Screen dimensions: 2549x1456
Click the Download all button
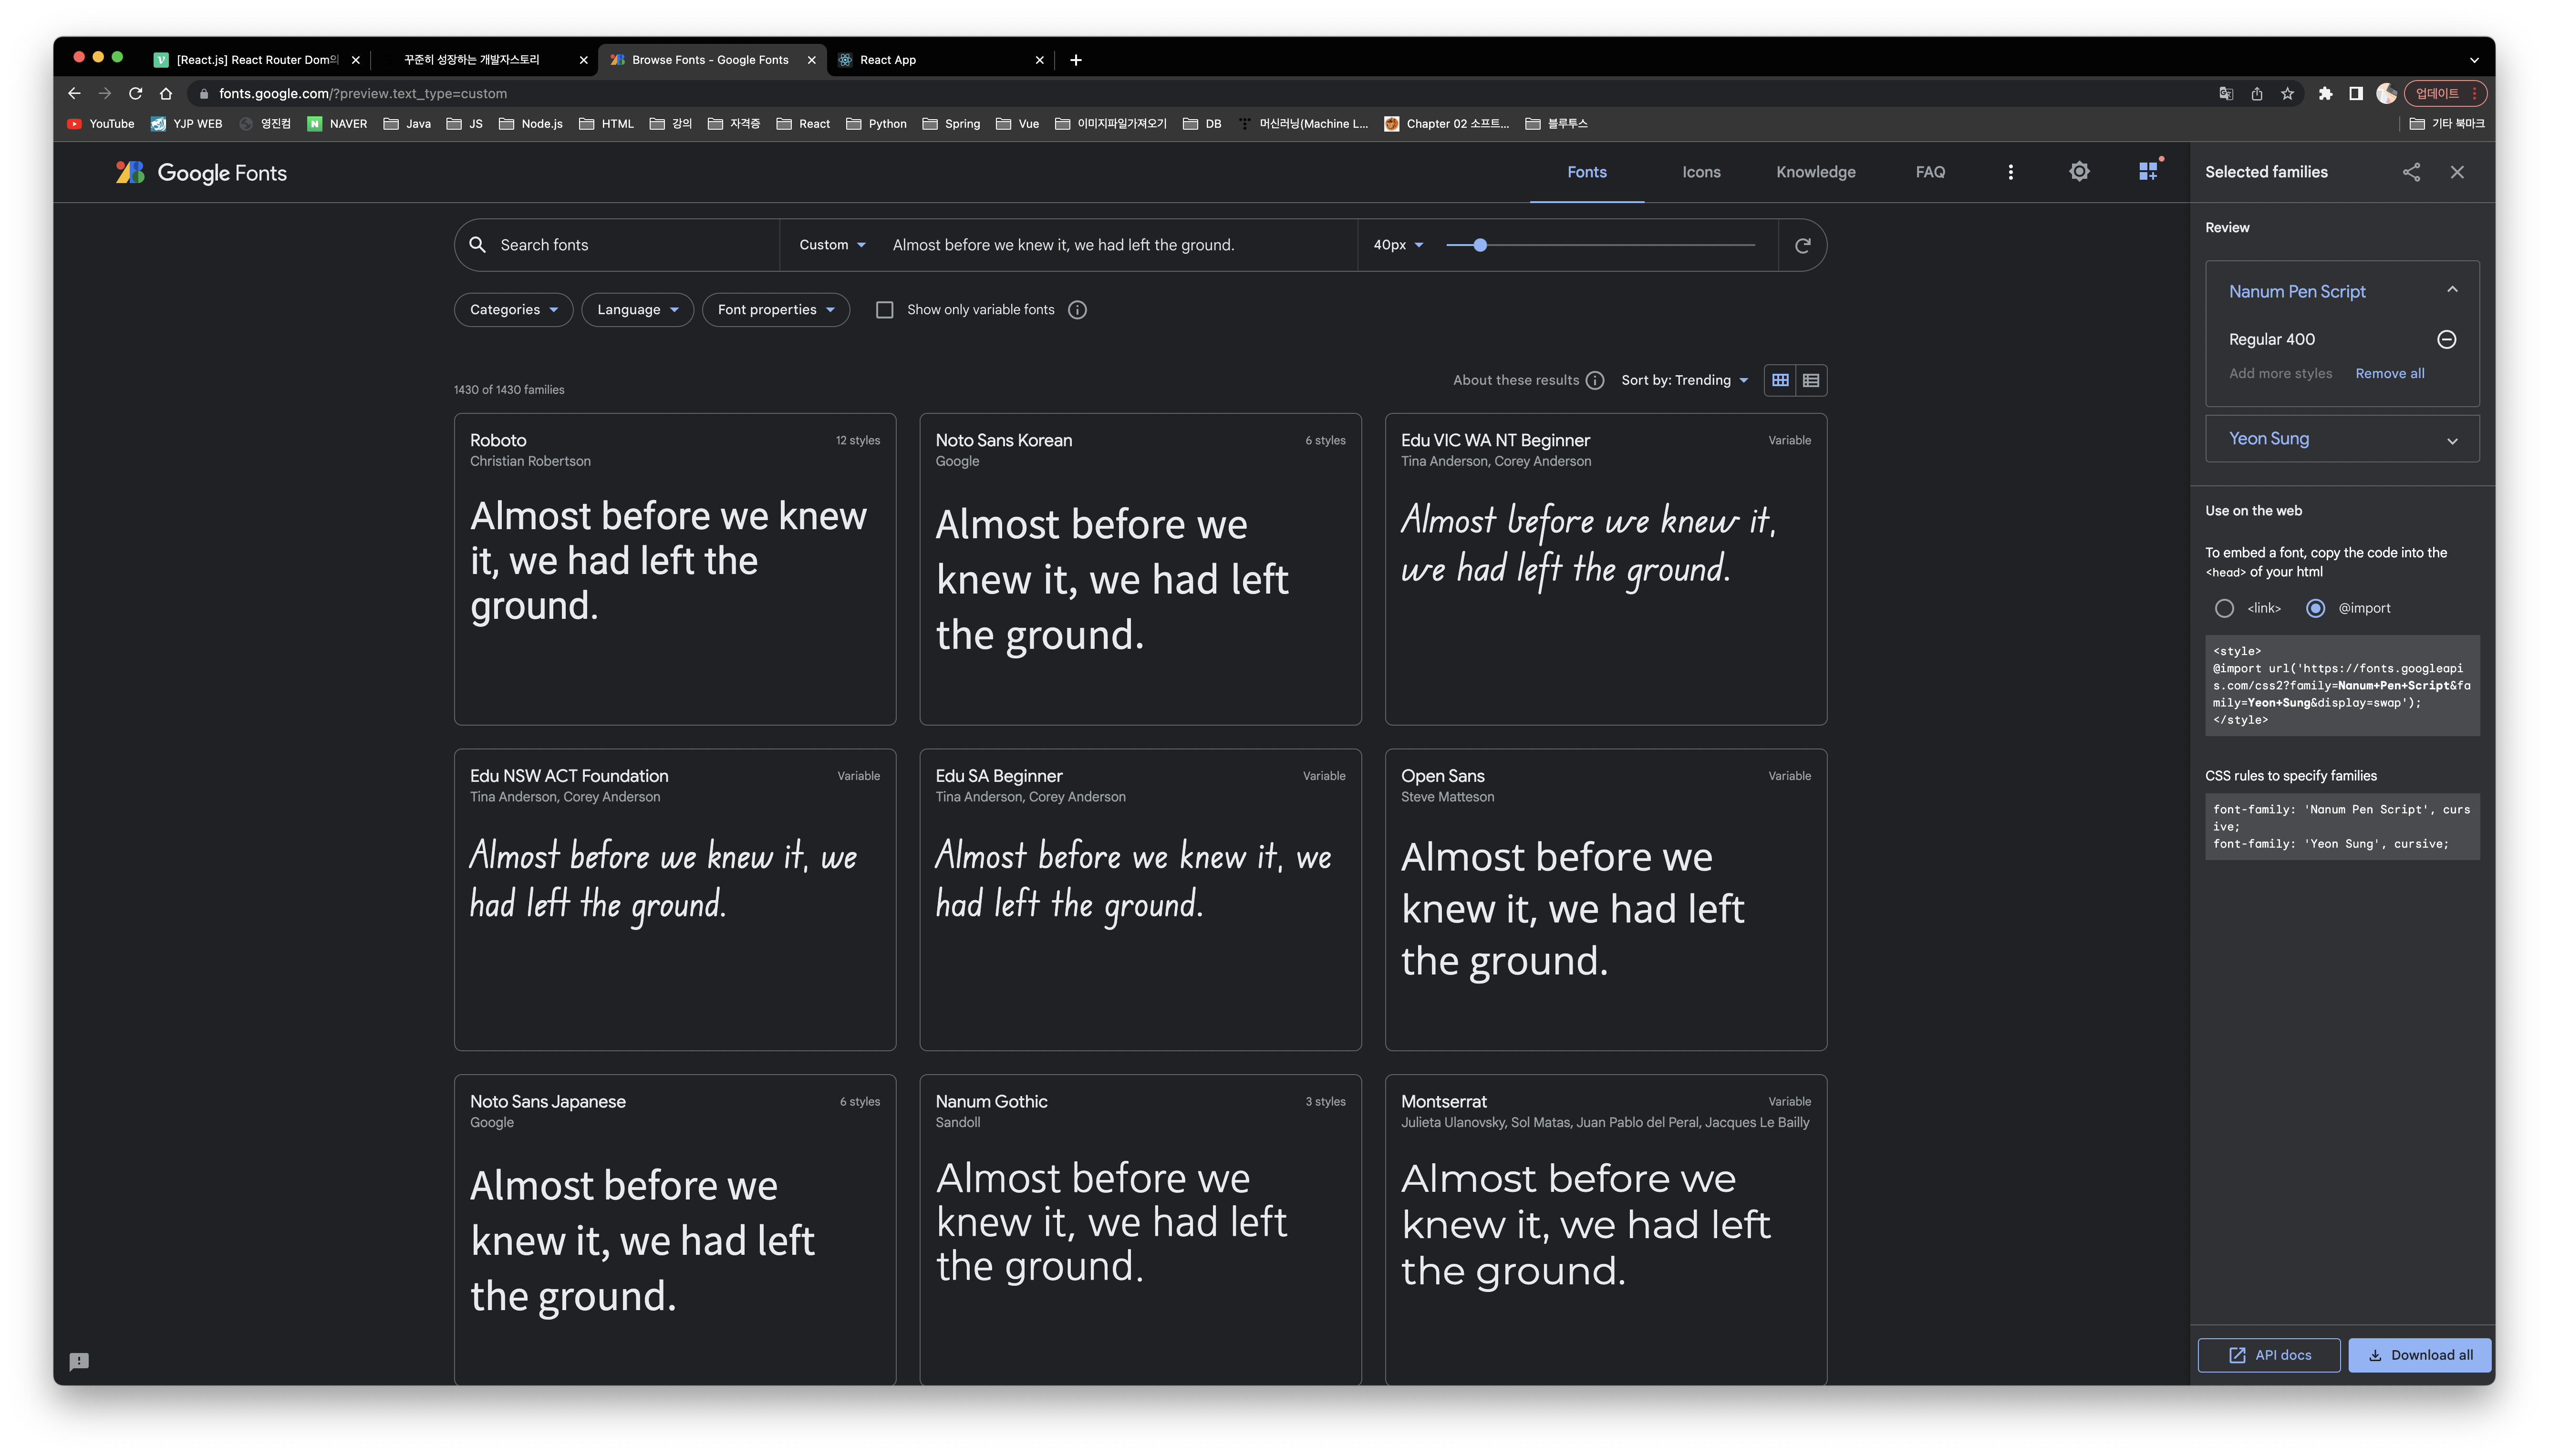[x=2420, y=1355]
